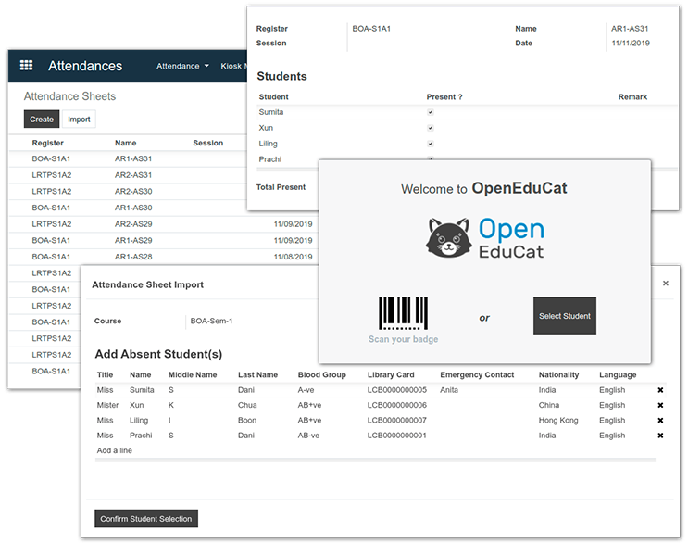Sort by Register column header
This screenshot has height=543, width=688.
pyautogui.click(x=48, y=143)
